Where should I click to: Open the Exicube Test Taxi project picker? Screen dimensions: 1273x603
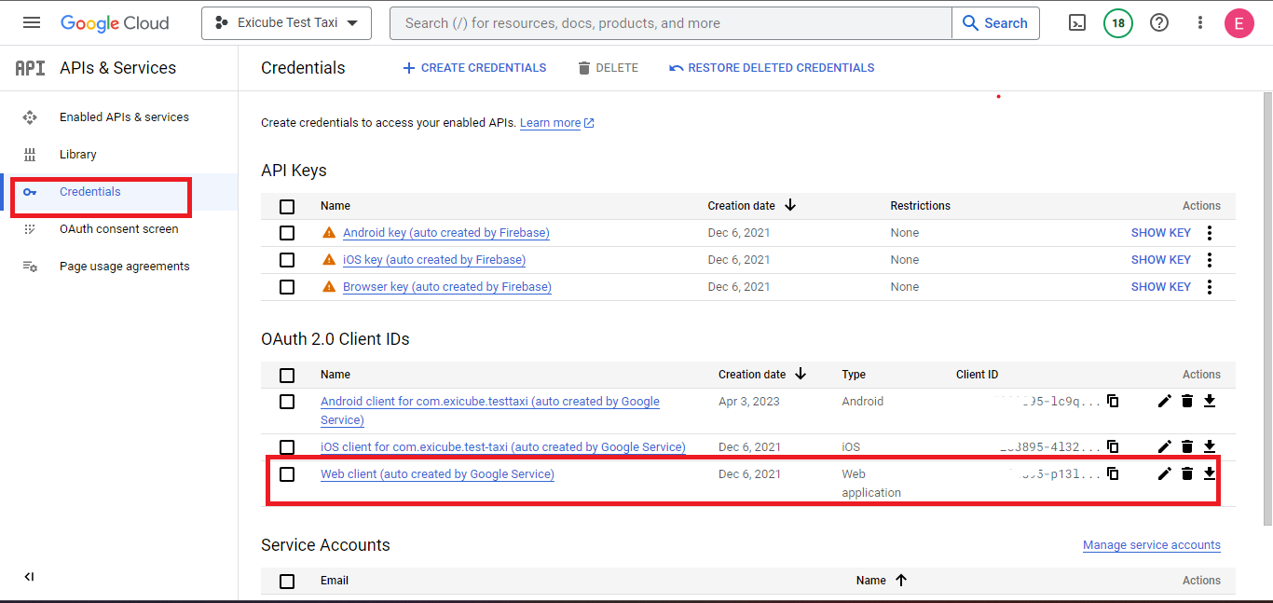(x=286, y=23)
